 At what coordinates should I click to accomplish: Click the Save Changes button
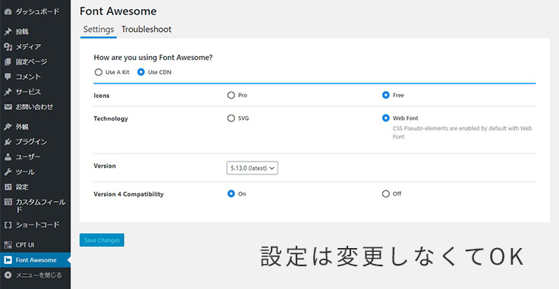click(x=102, y=240)
